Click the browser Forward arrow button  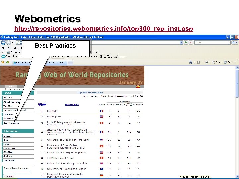(x=8, y=43)
